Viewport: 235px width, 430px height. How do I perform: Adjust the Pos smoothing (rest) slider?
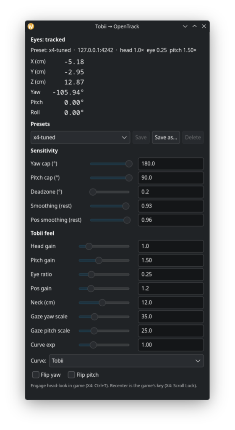[110, 220]
